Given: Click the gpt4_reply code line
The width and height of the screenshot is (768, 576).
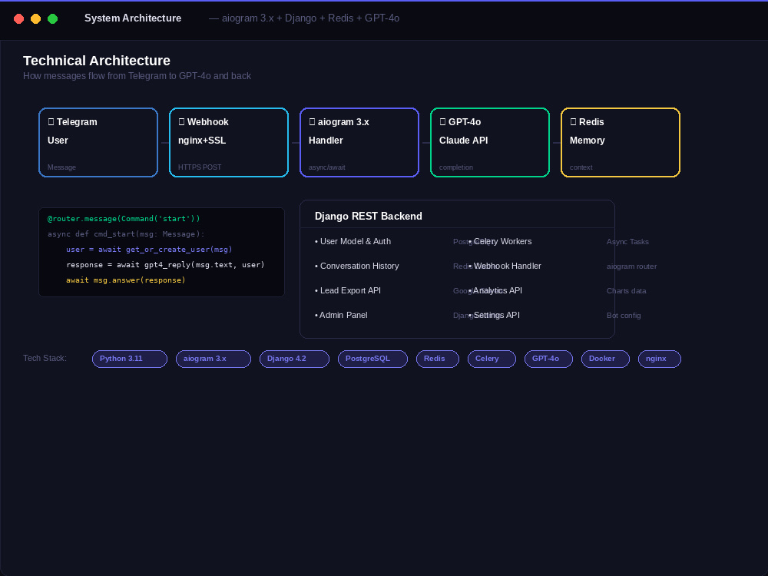Looking at the screenshot, I should [165, 264].
